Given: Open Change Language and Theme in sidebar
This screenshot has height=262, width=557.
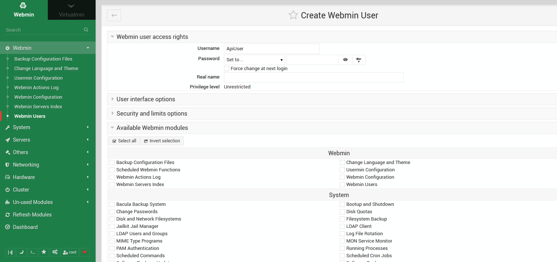Looking at the screenshot, I should pos(46,69).
